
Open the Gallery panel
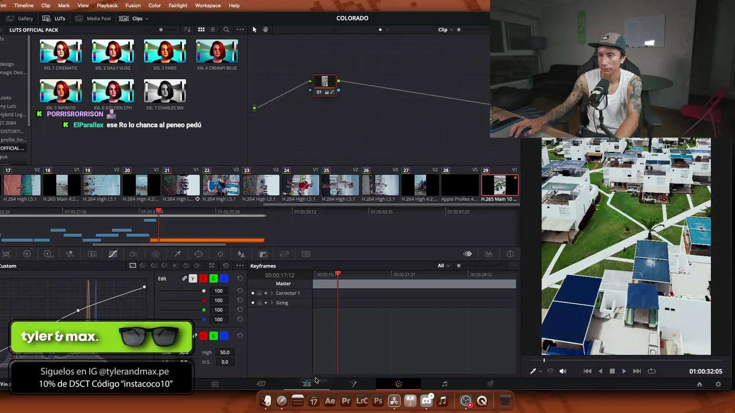click(20, 18)
